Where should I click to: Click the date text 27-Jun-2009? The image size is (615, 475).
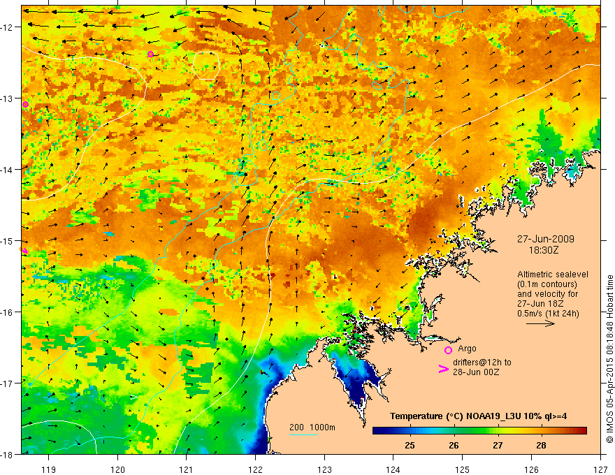tap(546, 239)
